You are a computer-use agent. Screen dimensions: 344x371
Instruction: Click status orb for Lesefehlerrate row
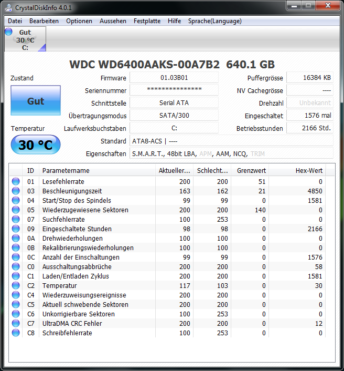pos(16,181)
